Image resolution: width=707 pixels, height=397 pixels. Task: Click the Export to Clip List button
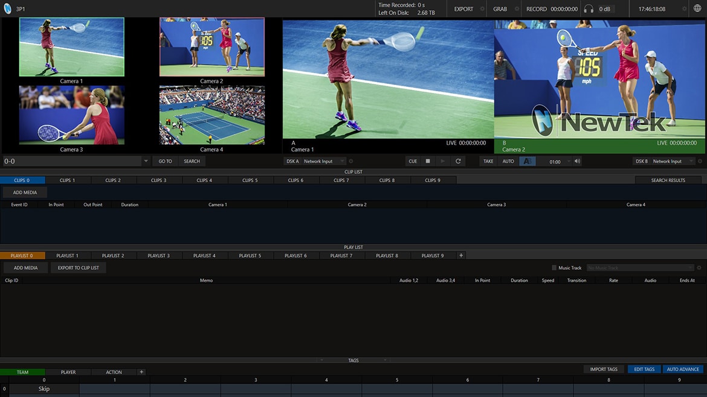pos(78,268)
